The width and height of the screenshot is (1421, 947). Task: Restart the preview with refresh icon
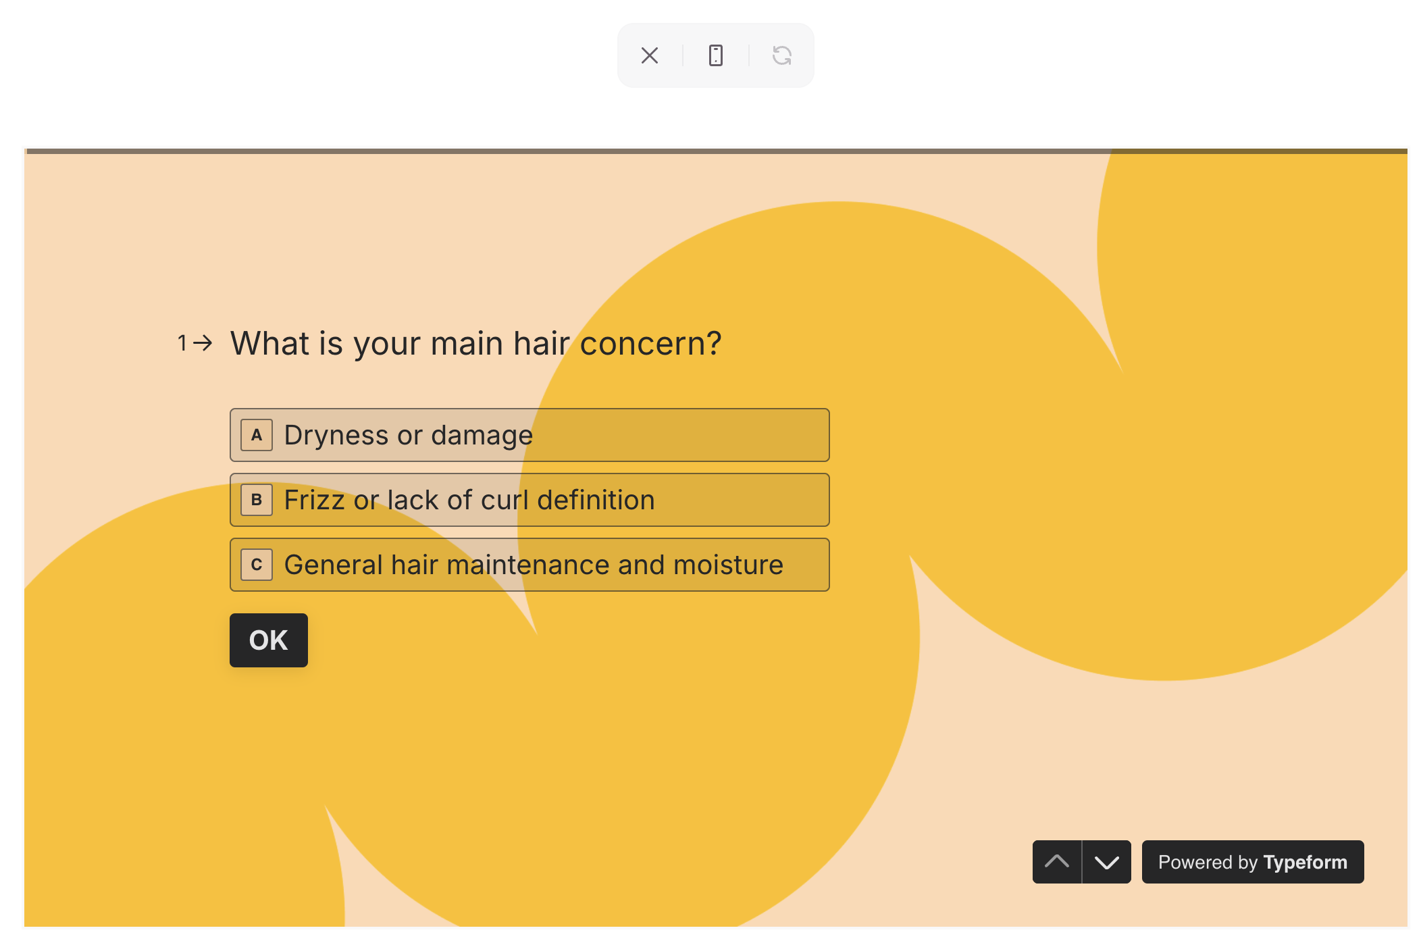pos(781,55)
